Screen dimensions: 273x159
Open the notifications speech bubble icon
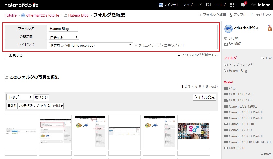[243, 5]
